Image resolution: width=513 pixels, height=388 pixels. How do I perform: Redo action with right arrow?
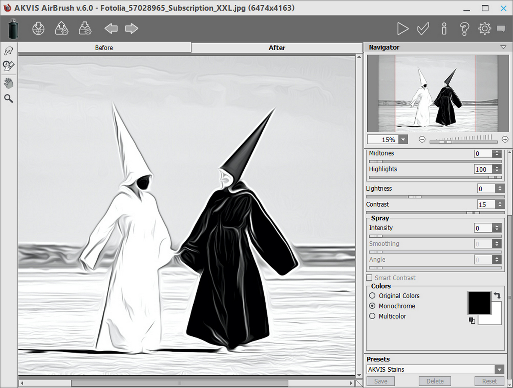tap(132, 29)
